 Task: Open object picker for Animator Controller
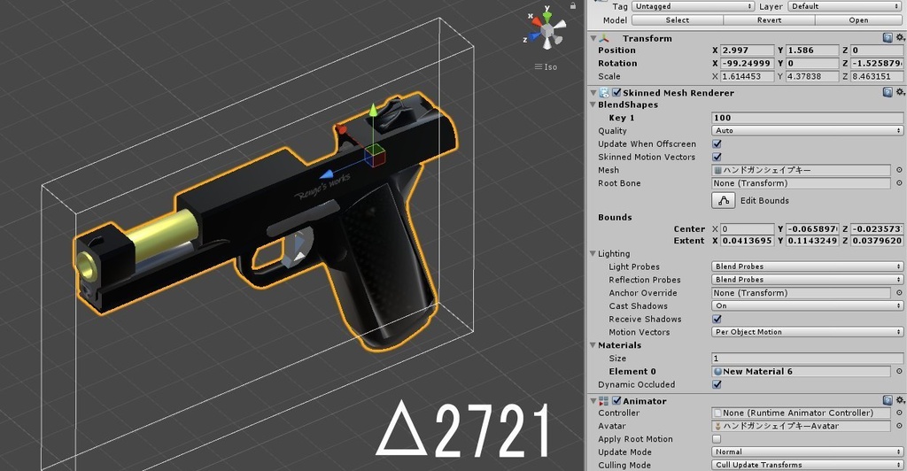pyautogui.click(x=899, y=413)
